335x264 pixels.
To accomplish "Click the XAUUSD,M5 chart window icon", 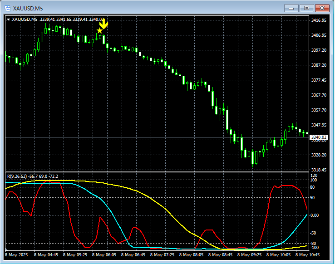I will 8,8.
